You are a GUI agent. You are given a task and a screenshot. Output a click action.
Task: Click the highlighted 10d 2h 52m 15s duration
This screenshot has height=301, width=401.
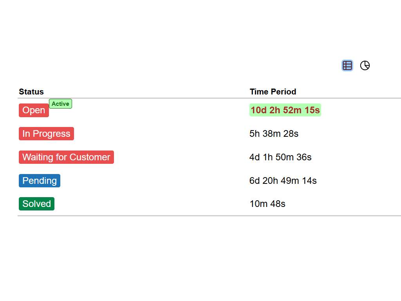(x=285, y=110)
